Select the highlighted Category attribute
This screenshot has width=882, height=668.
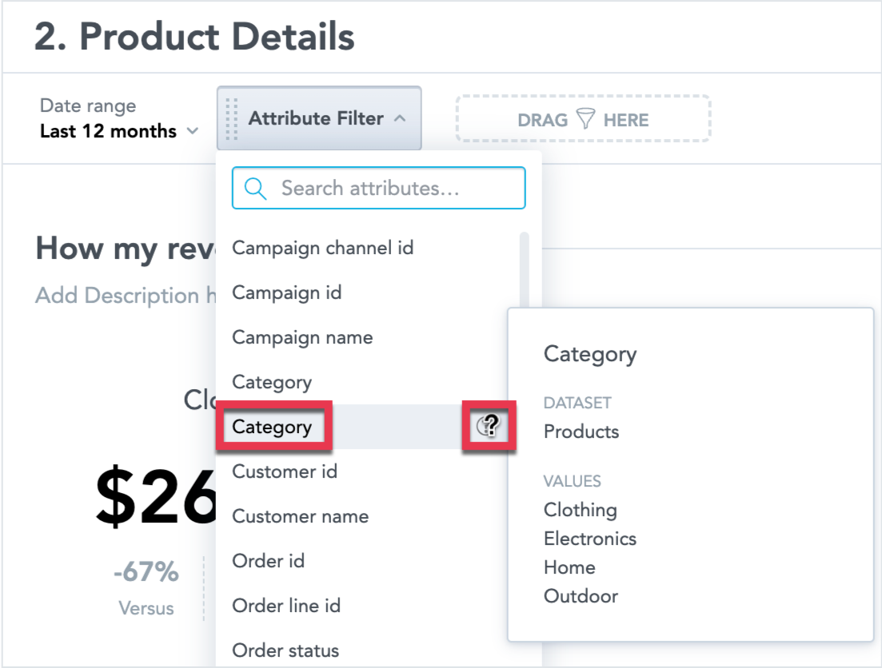273,426
